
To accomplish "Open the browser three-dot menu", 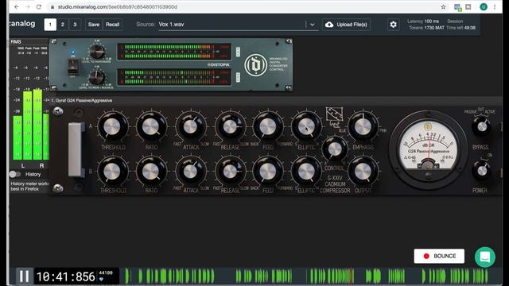I will click(495, 7).
